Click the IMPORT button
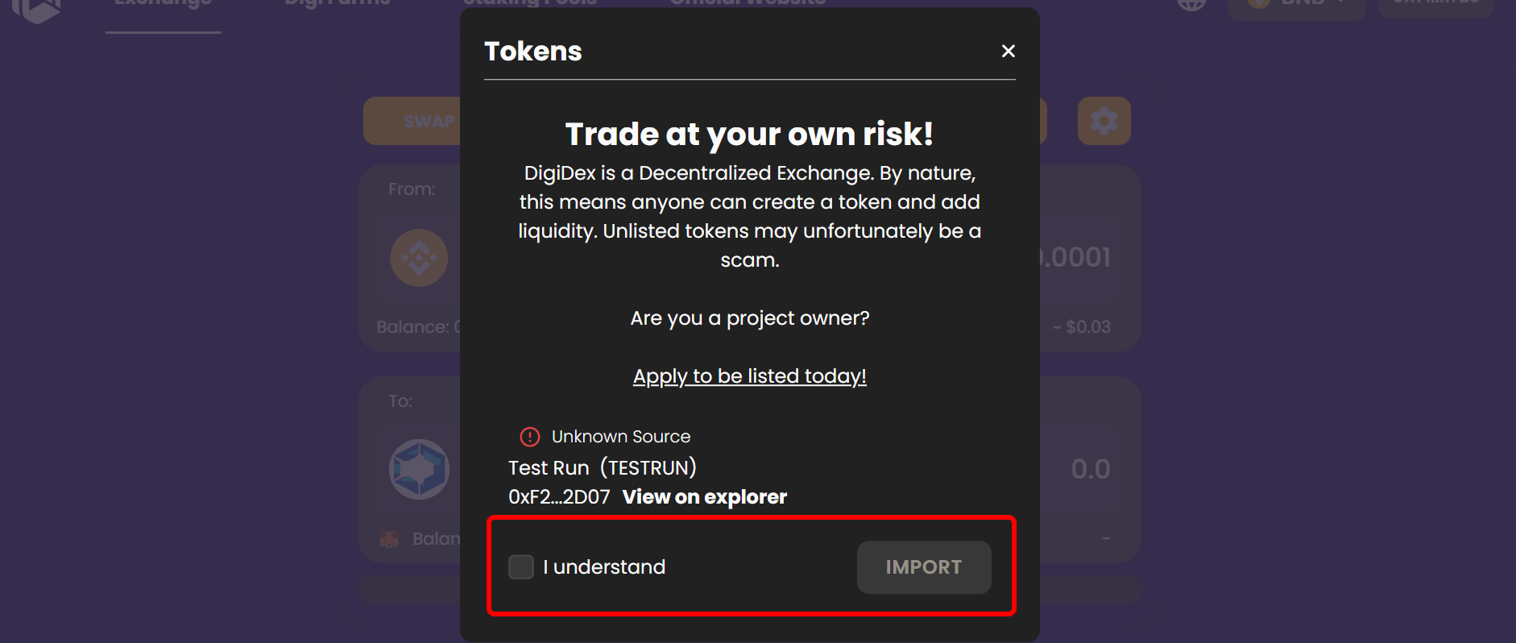Screen dimensions: 1516x643 pos(924,567)
